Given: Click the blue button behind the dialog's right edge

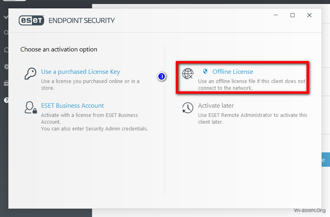Looking at the screenshot, I should (x=326, y=160).
